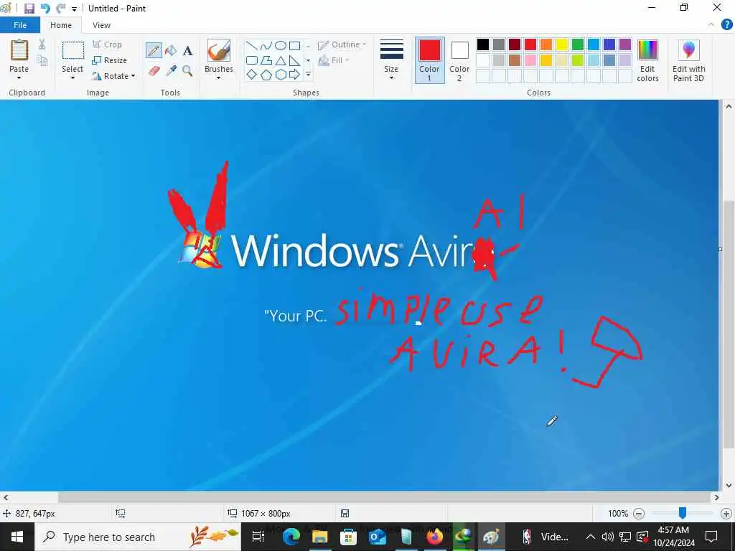Switch to the Home tab
Viewport: 735px width, 551px height.
[x=61, y=25]
